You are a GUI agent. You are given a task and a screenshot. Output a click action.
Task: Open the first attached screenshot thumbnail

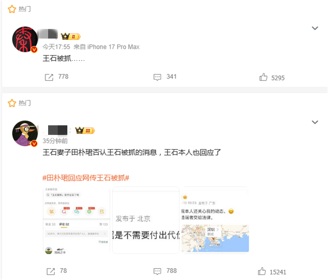77,220
